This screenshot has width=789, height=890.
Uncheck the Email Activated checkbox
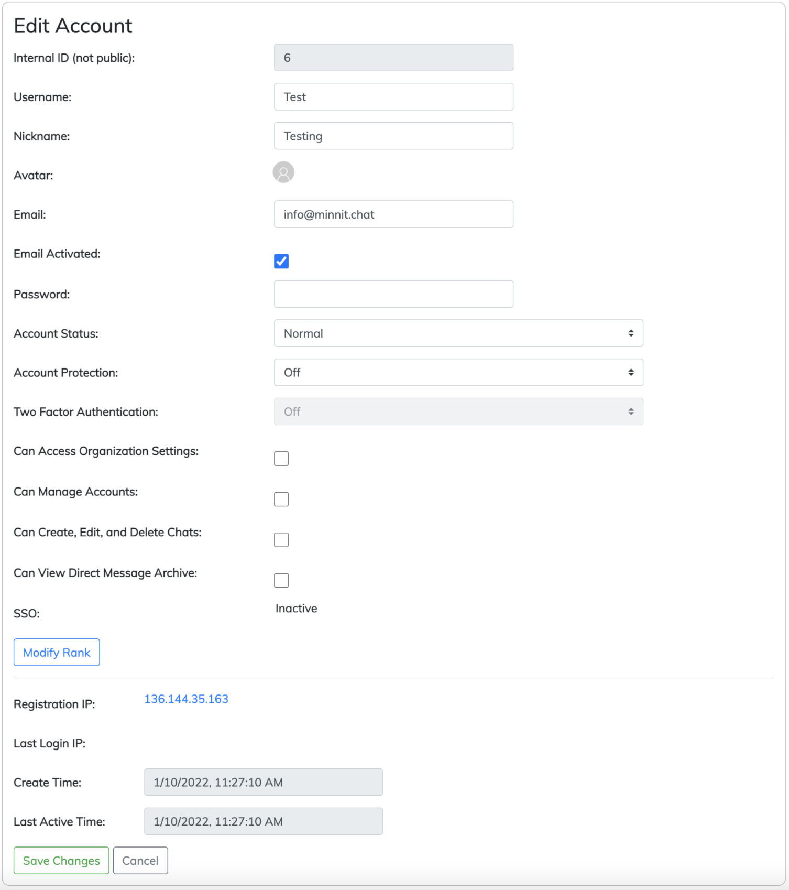[281, 261]
